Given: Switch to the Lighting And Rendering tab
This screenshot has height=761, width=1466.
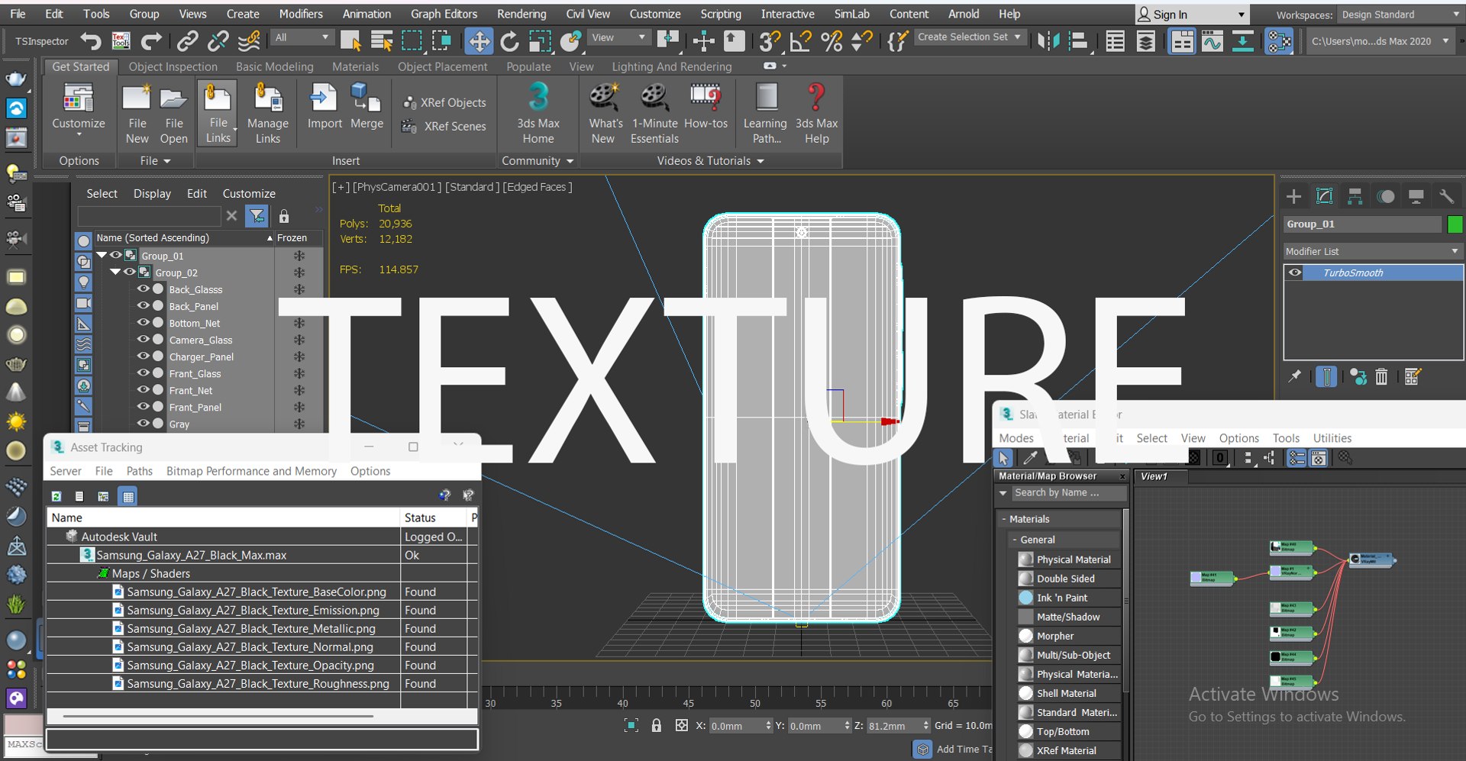Looking at the screenshot, I should pyautogui.click(x=672, y=66).
